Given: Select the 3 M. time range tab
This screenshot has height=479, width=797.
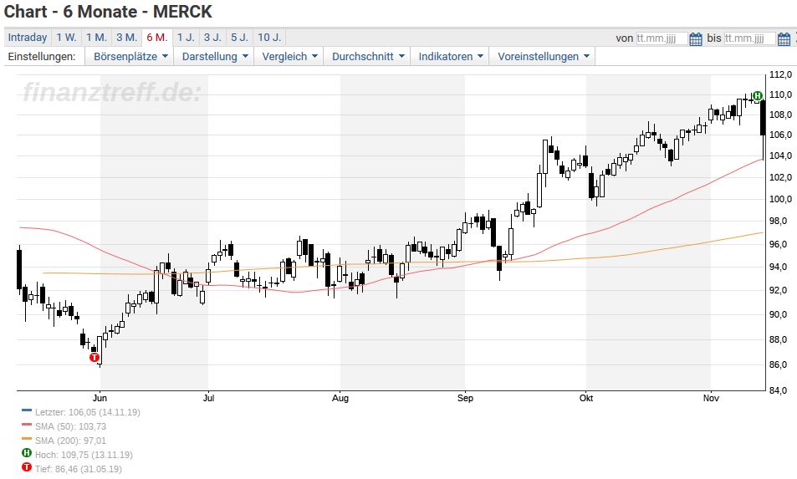Looking at the screenshot, I should pyautogui.click(x=126, y=37).
